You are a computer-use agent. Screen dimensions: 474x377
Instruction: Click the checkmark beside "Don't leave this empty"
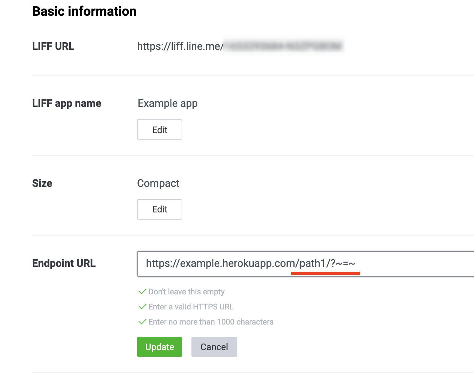(142, 292)
